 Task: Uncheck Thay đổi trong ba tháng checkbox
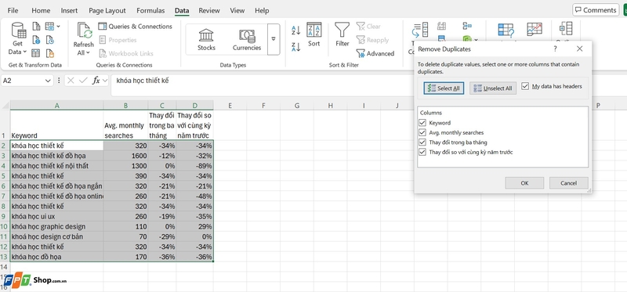[x=422, y=142]
